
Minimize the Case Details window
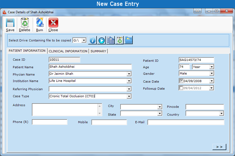209,11
